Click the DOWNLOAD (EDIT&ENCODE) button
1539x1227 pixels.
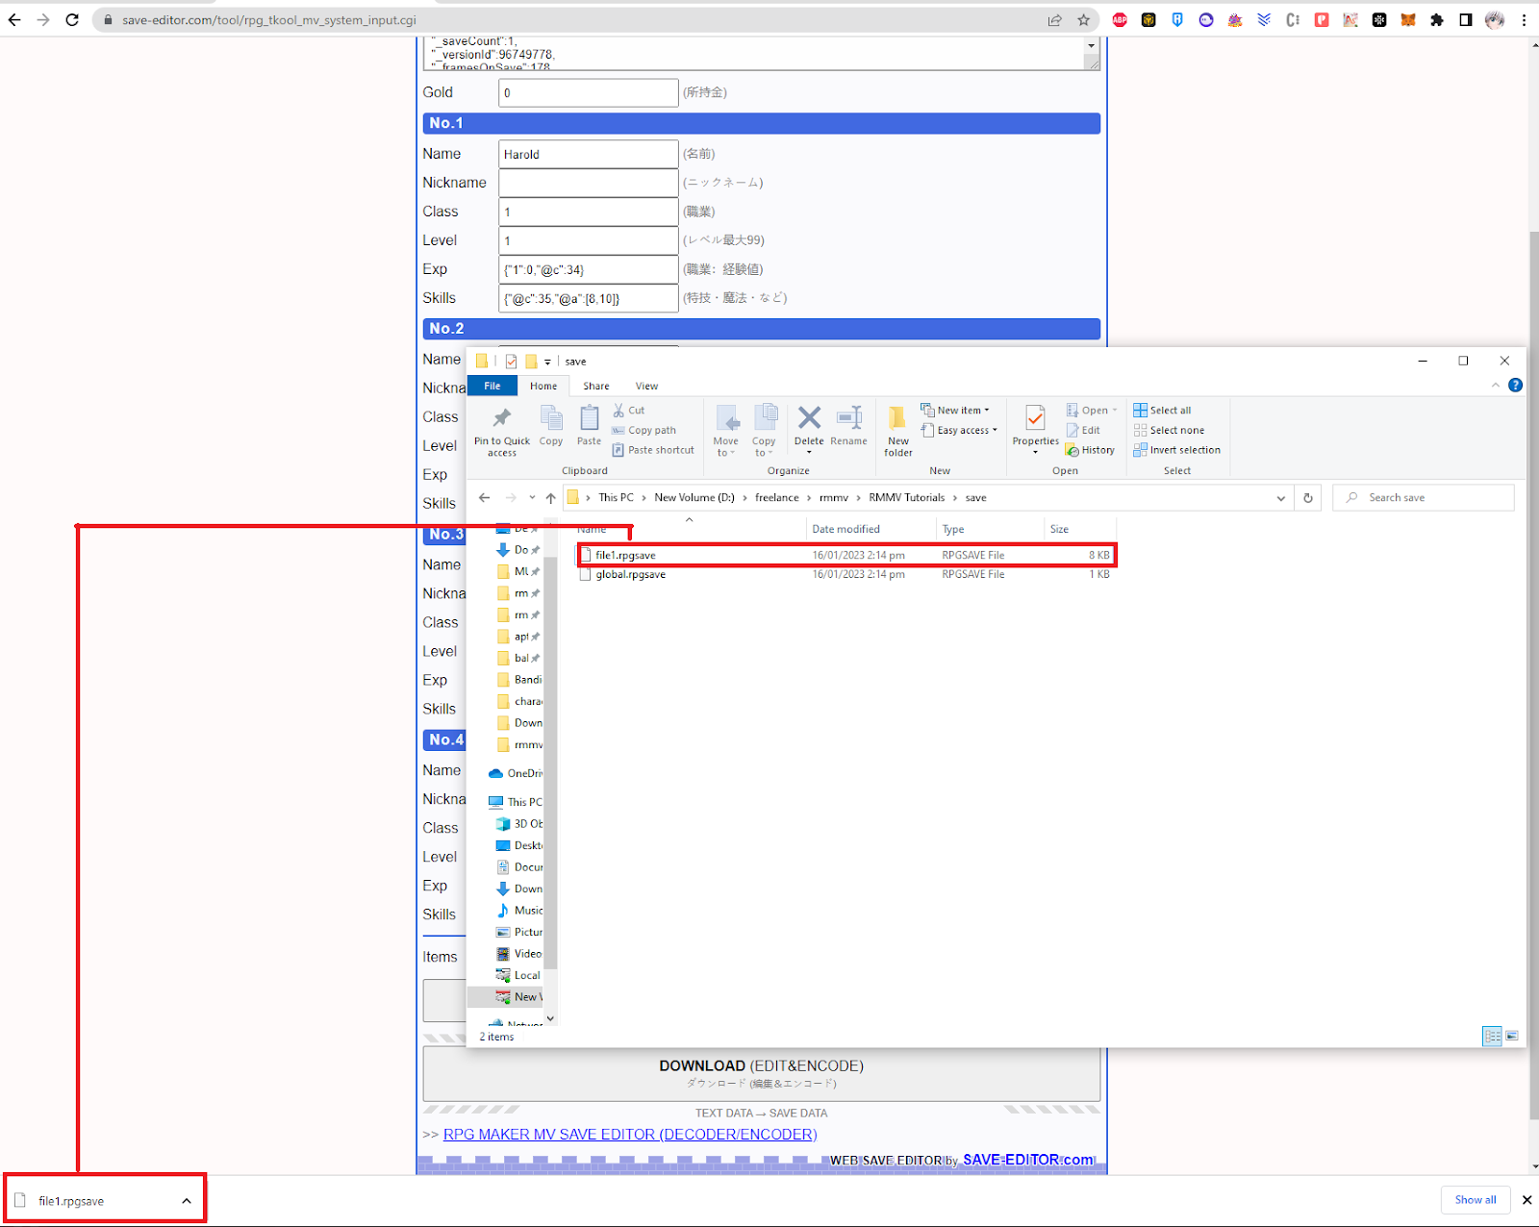761,1073
